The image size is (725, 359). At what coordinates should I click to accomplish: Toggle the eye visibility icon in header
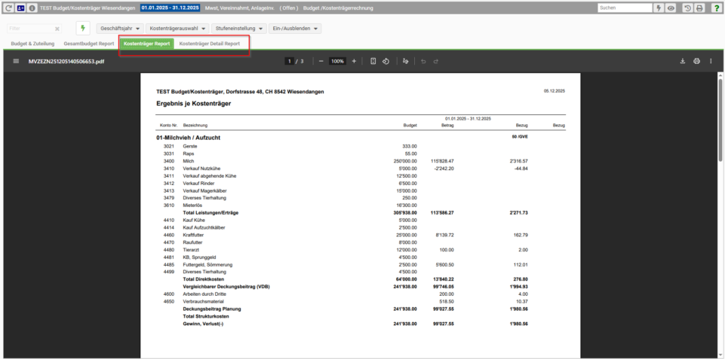671,8
